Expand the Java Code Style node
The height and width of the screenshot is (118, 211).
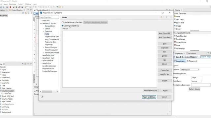[41, 58]
